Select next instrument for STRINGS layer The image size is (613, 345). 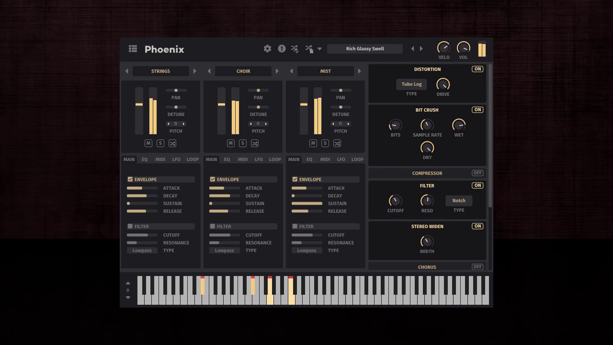click(x=194, y=71)
